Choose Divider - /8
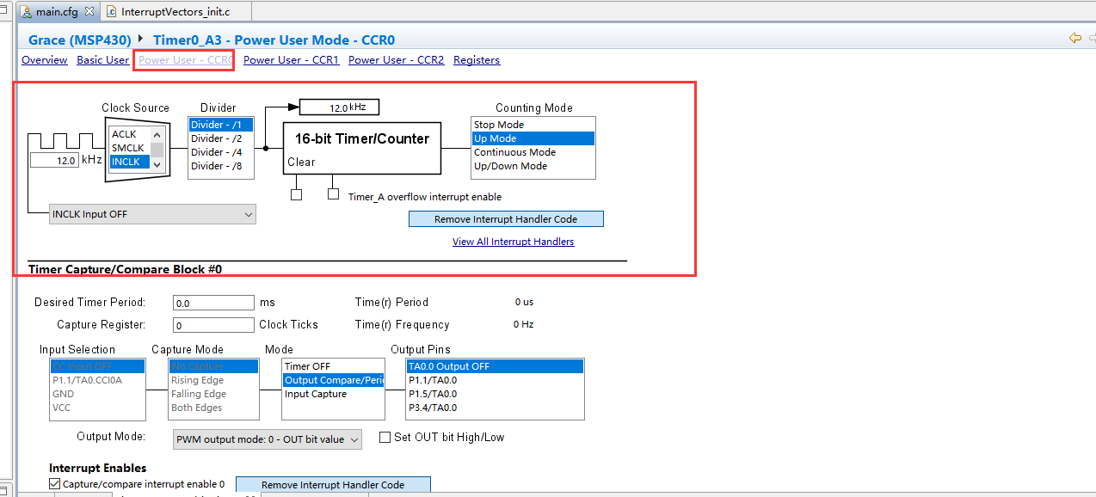The image size is (1096, 497). (x=221, y=166)
